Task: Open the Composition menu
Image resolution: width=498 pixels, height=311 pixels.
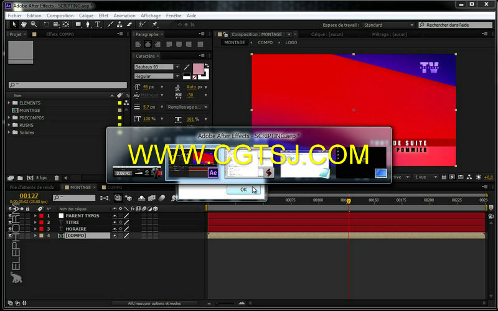Action: [60, 16]
